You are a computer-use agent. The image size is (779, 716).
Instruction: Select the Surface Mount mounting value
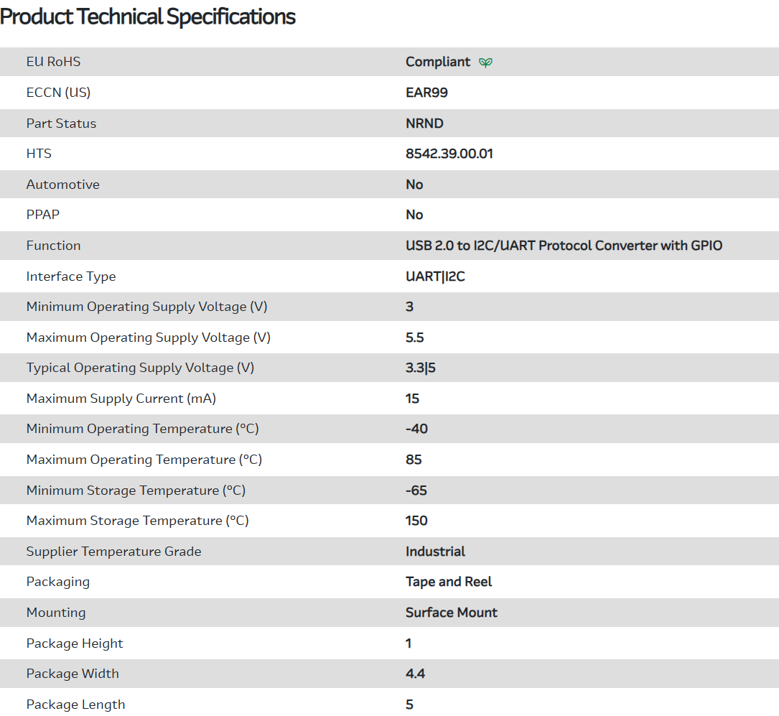[x=451, y=613]
